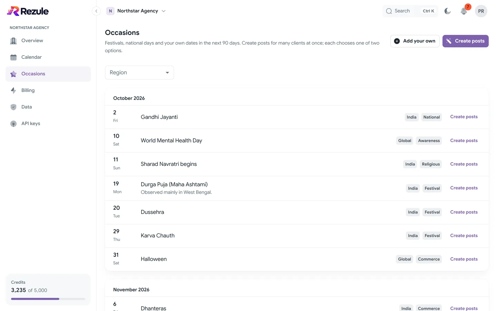The width and height of the screenshot is (497, 311).
Task: Click the Data shield icon
Action: [x=13, y=107]
